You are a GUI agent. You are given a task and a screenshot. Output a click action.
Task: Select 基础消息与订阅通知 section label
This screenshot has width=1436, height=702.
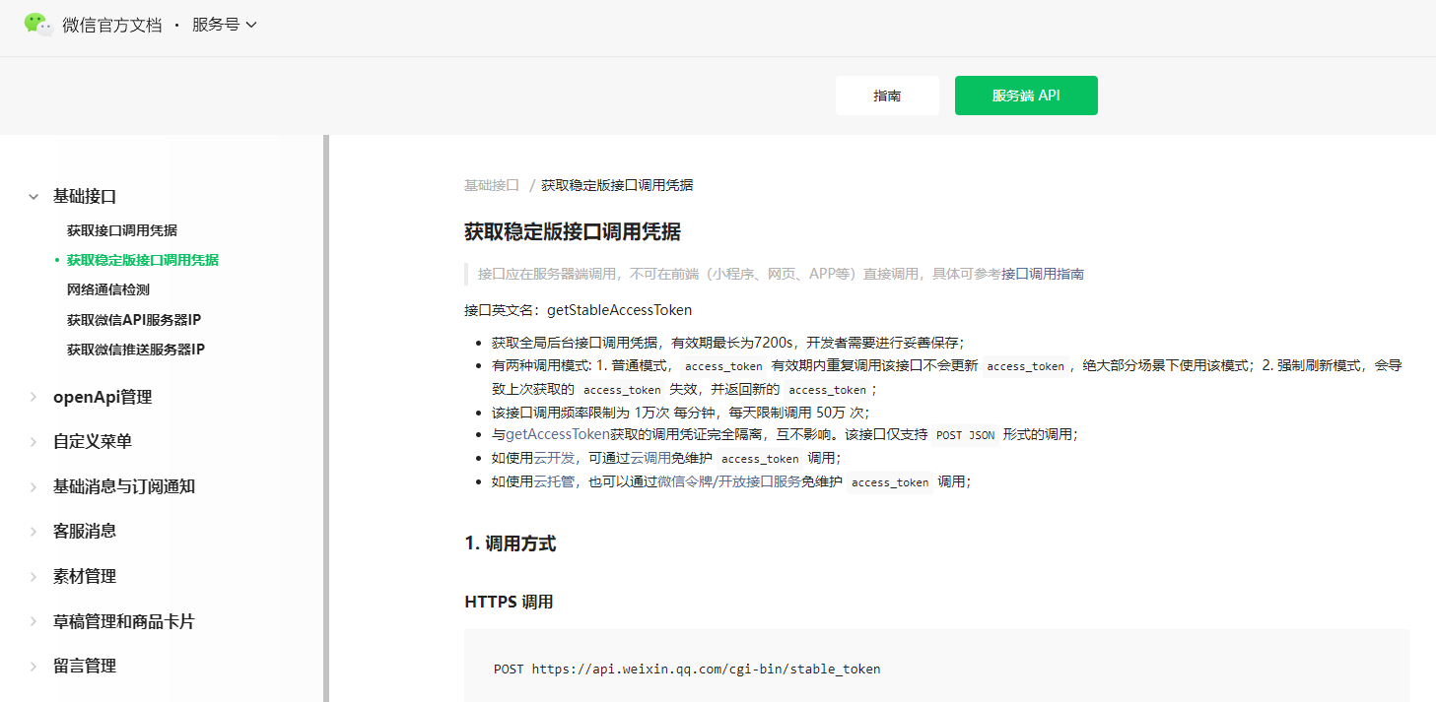pos(124,487)
